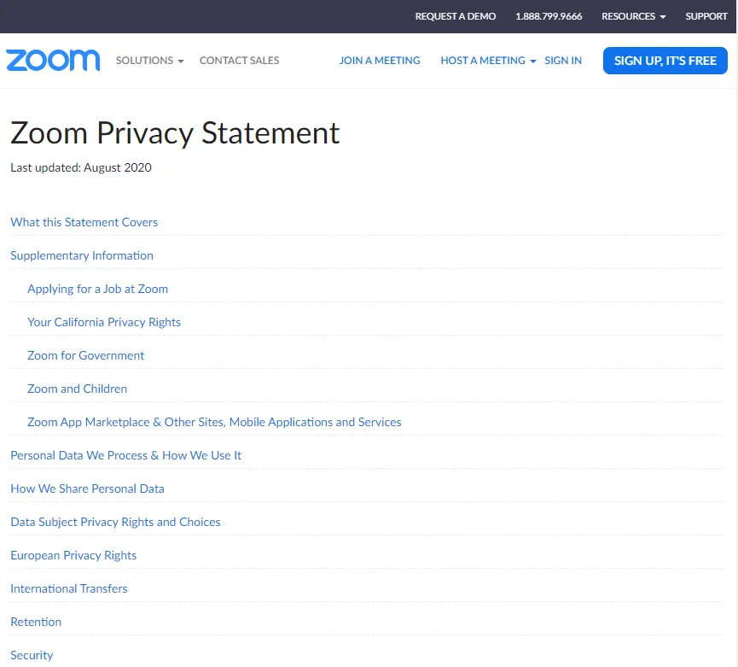Click the Zoom logo

click(53, 61)
